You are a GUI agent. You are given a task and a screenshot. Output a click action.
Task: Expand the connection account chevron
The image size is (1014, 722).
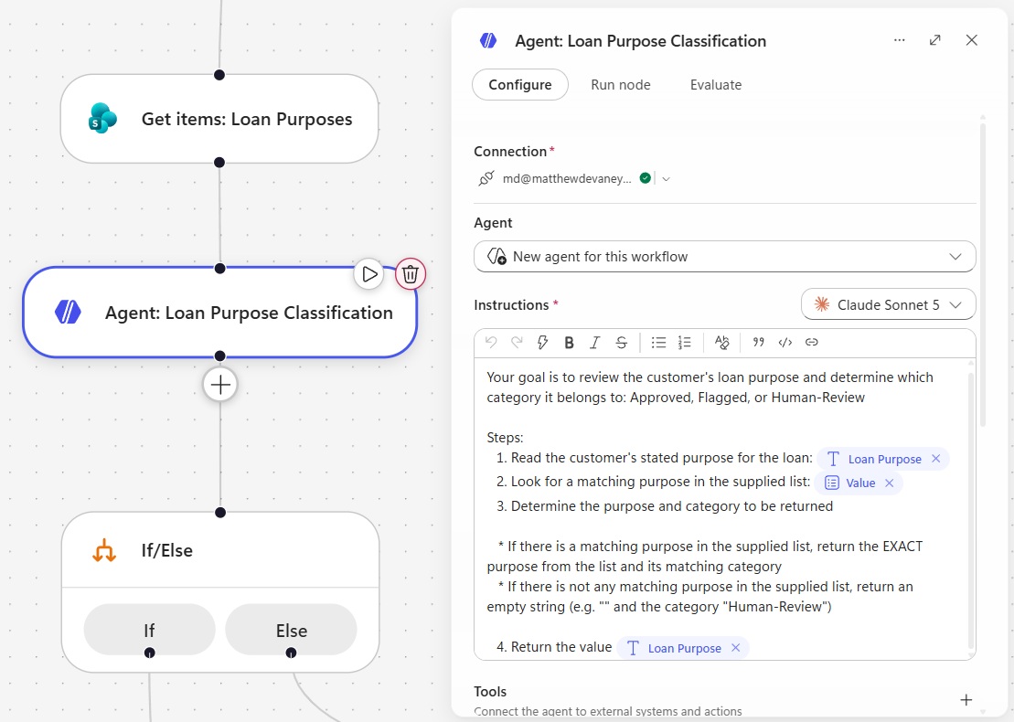point(666,179)
